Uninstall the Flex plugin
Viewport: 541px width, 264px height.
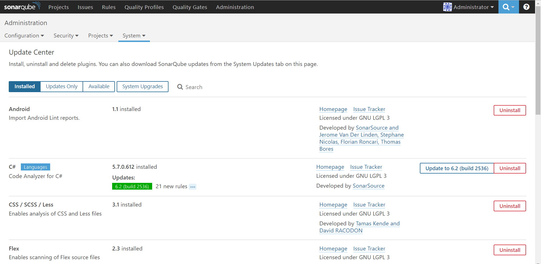[x=510, y=250]
